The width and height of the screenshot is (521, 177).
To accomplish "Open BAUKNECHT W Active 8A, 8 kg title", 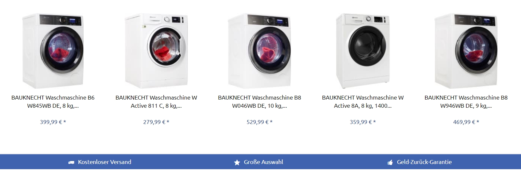I will pyautogui.click(x=363, y=102).
